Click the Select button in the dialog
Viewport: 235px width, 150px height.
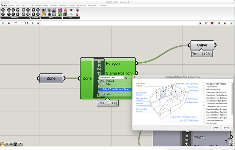(226, 128)
